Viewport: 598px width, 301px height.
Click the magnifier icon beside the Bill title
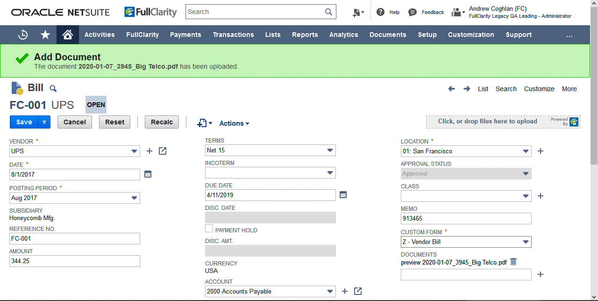coord(53,88)
